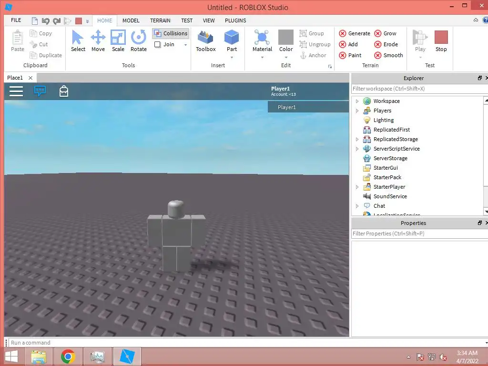Switch to the TEST tab
Screen dimensions: 488x366
[187, 20]
